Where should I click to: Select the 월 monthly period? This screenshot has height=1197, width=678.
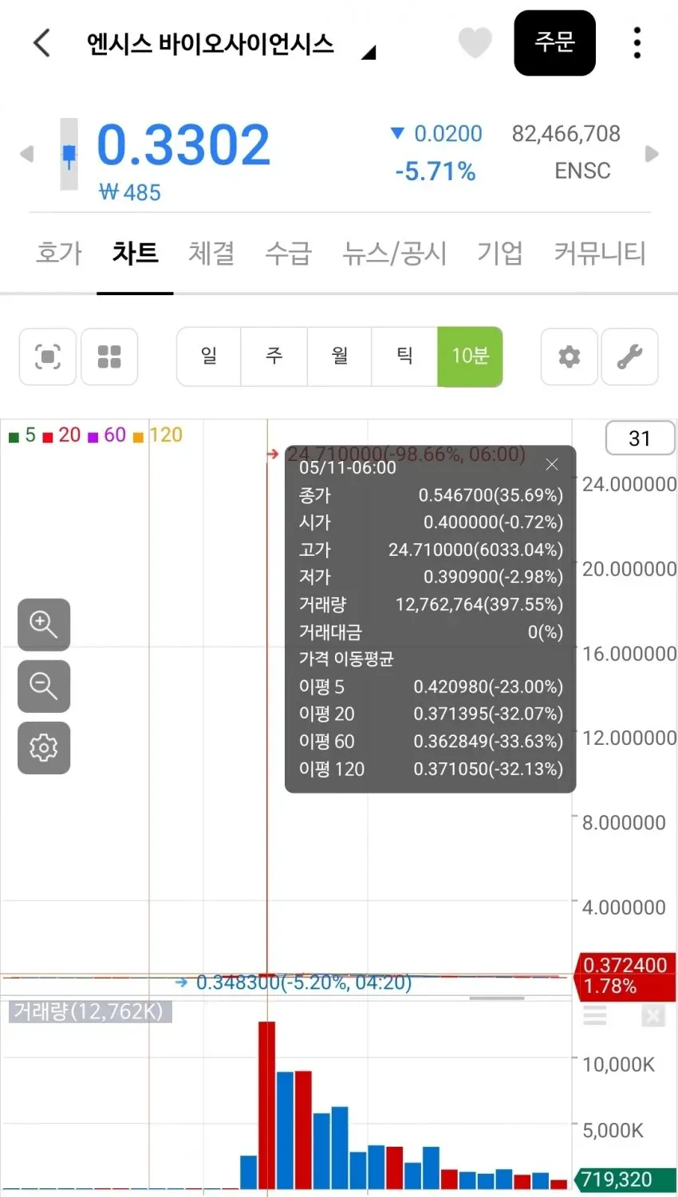tap(340, 356)
